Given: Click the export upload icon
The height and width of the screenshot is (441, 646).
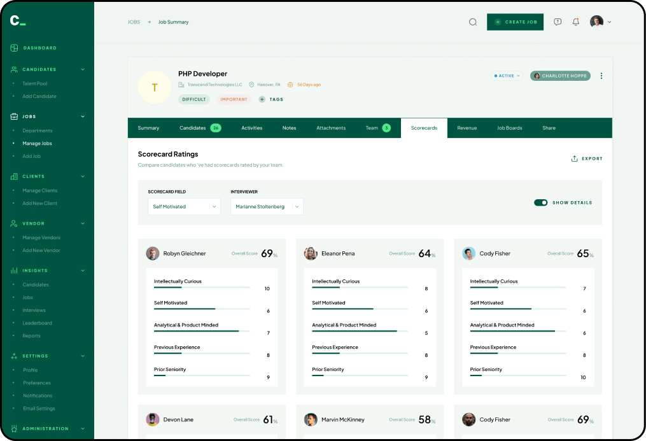Looking at the screenshot, I should pyautogui.click(x=574, y=158).
